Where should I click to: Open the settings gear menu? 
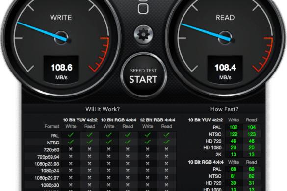pos(143,35)
